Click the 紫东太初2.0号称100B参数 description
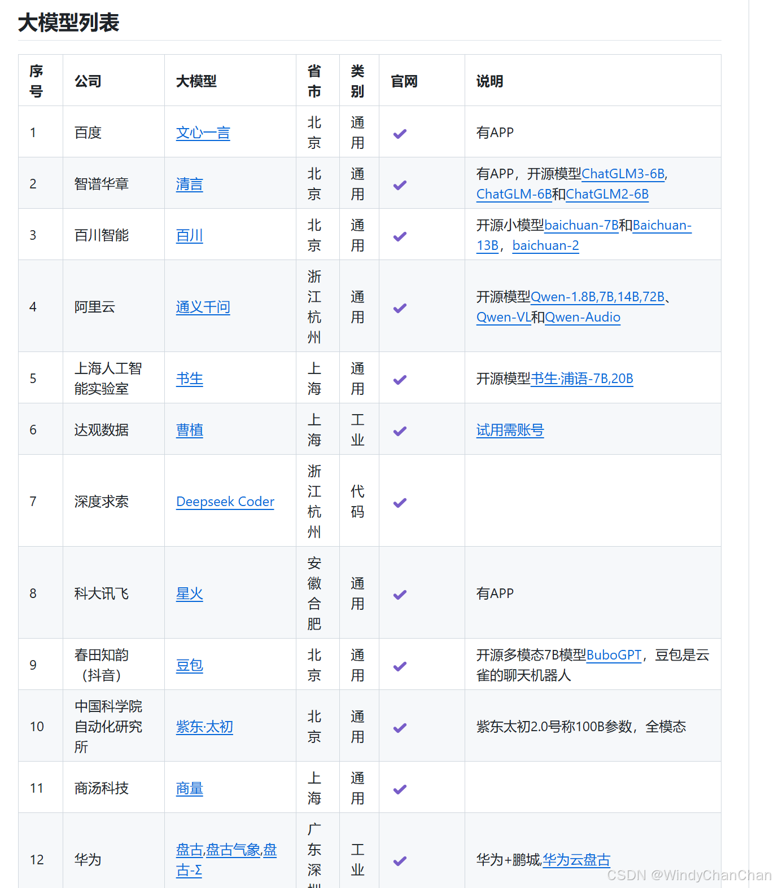 (581, 727)
